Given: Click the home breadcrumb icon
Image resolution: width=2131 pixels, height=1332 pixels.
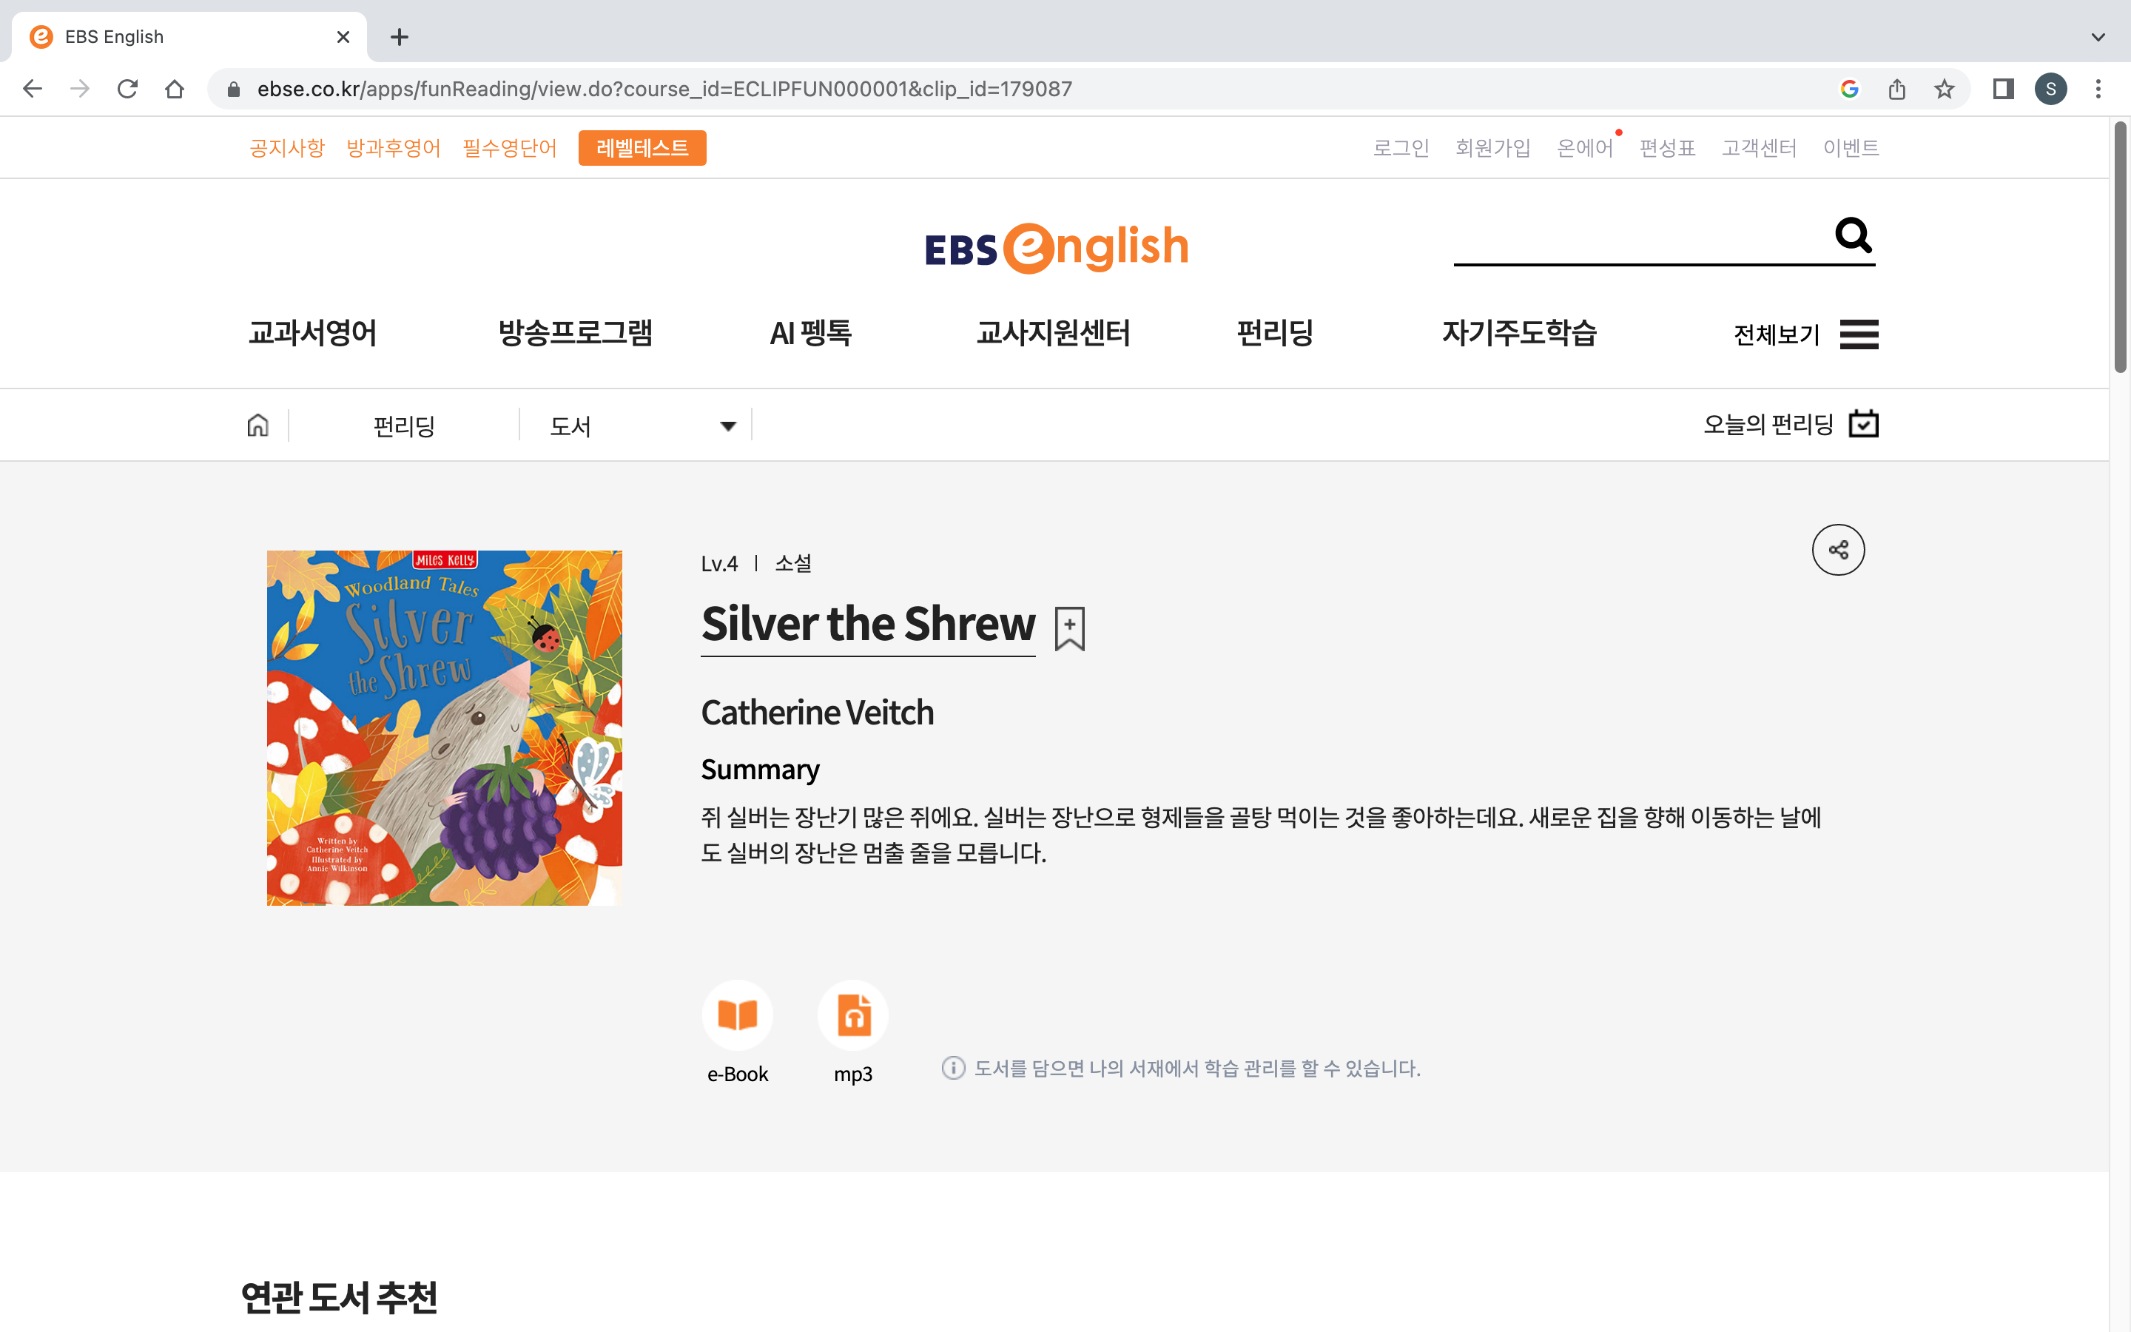Looking at the screenshot, I should [x=257, y=425].
